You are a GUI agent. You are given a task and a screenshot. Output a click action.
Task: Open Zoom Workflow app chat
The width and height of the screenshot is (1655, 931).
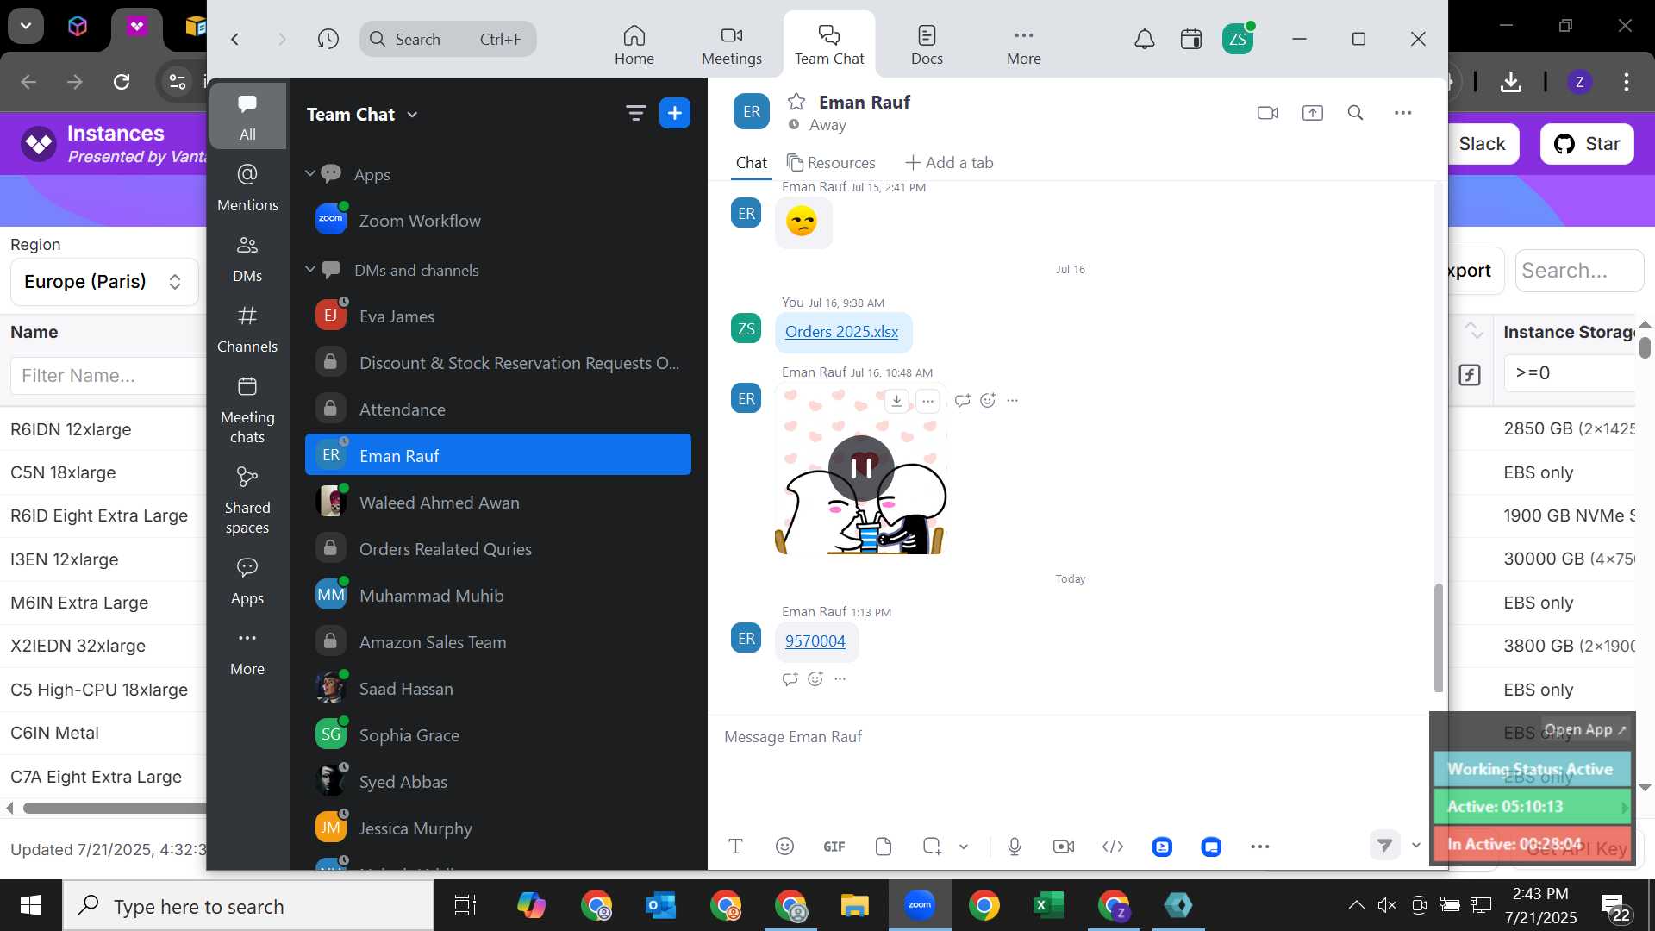498,221
